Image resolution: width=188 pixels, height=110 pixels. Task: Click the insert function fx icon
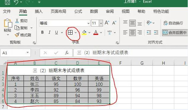tap(67, 53)
